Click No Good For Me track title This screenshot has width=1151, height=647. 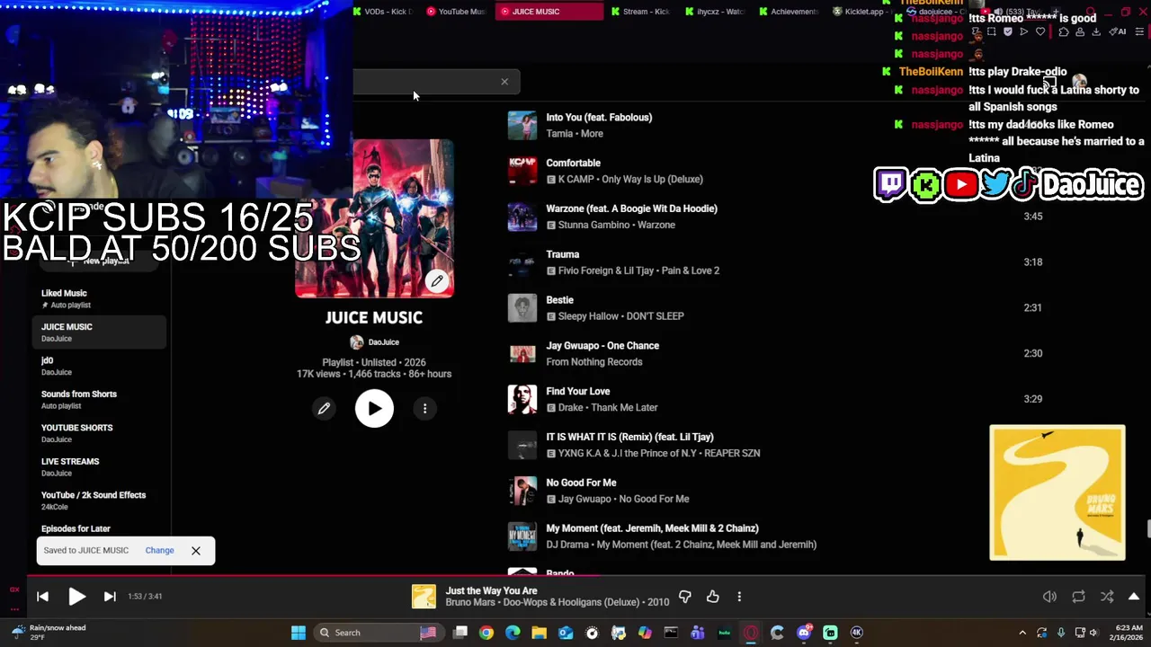[581, 483]
